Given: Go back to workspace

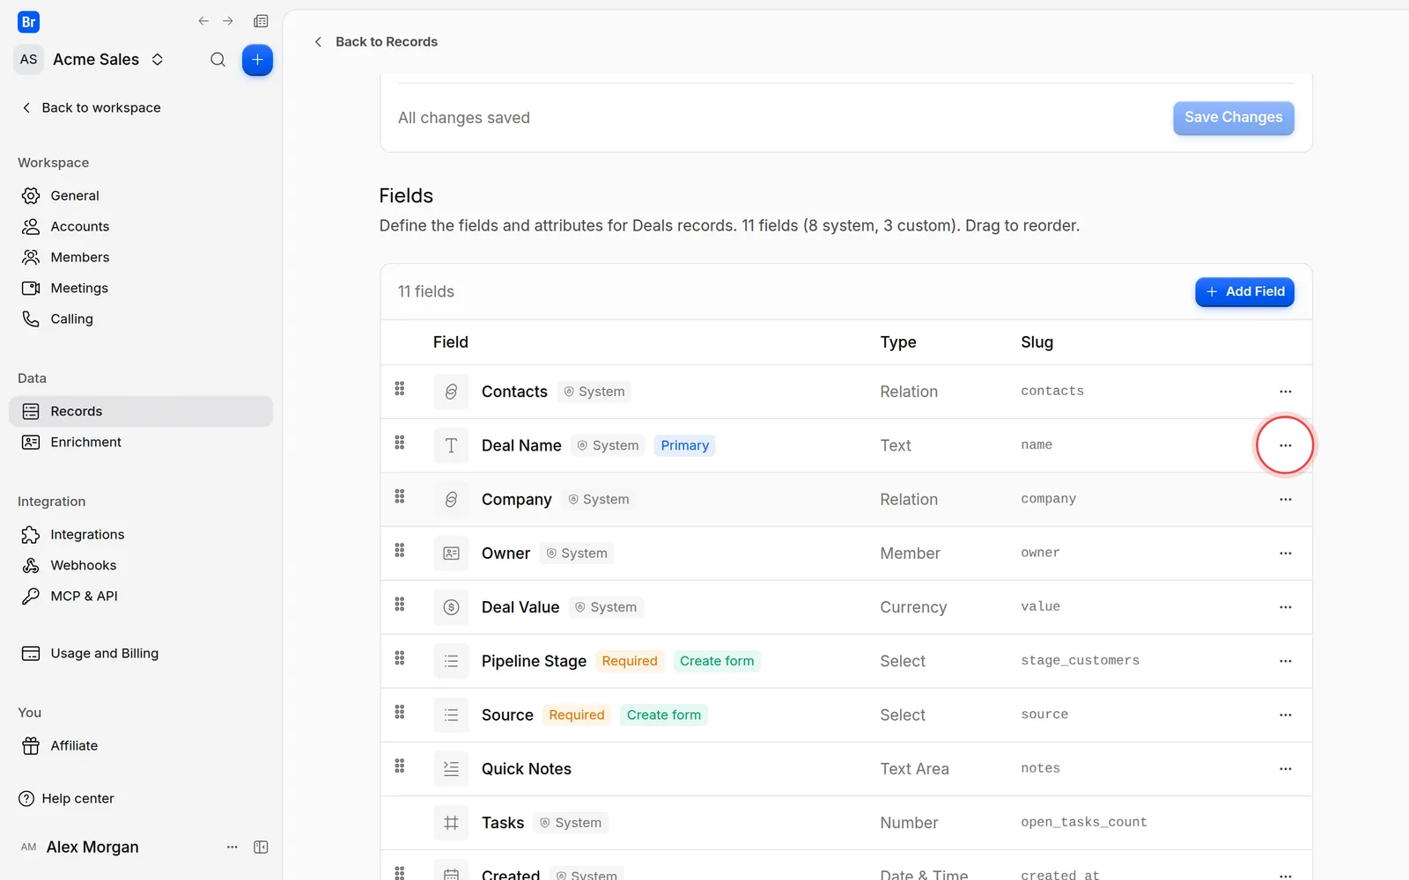Looking at the screenshot, I should point(91,107).
